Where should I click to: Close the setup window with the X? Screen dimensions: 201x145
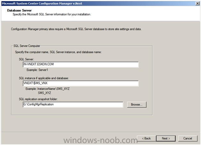point(197,4)
